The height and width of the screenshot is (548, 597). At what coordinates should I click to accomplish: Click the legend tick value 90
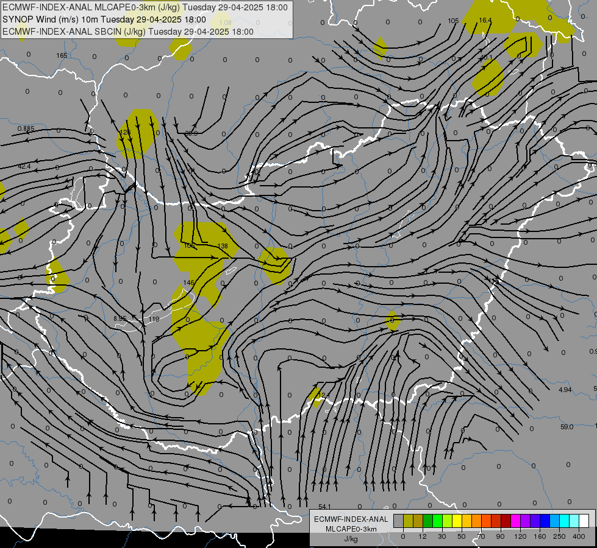pyautogui.click(x=500, y=536)
